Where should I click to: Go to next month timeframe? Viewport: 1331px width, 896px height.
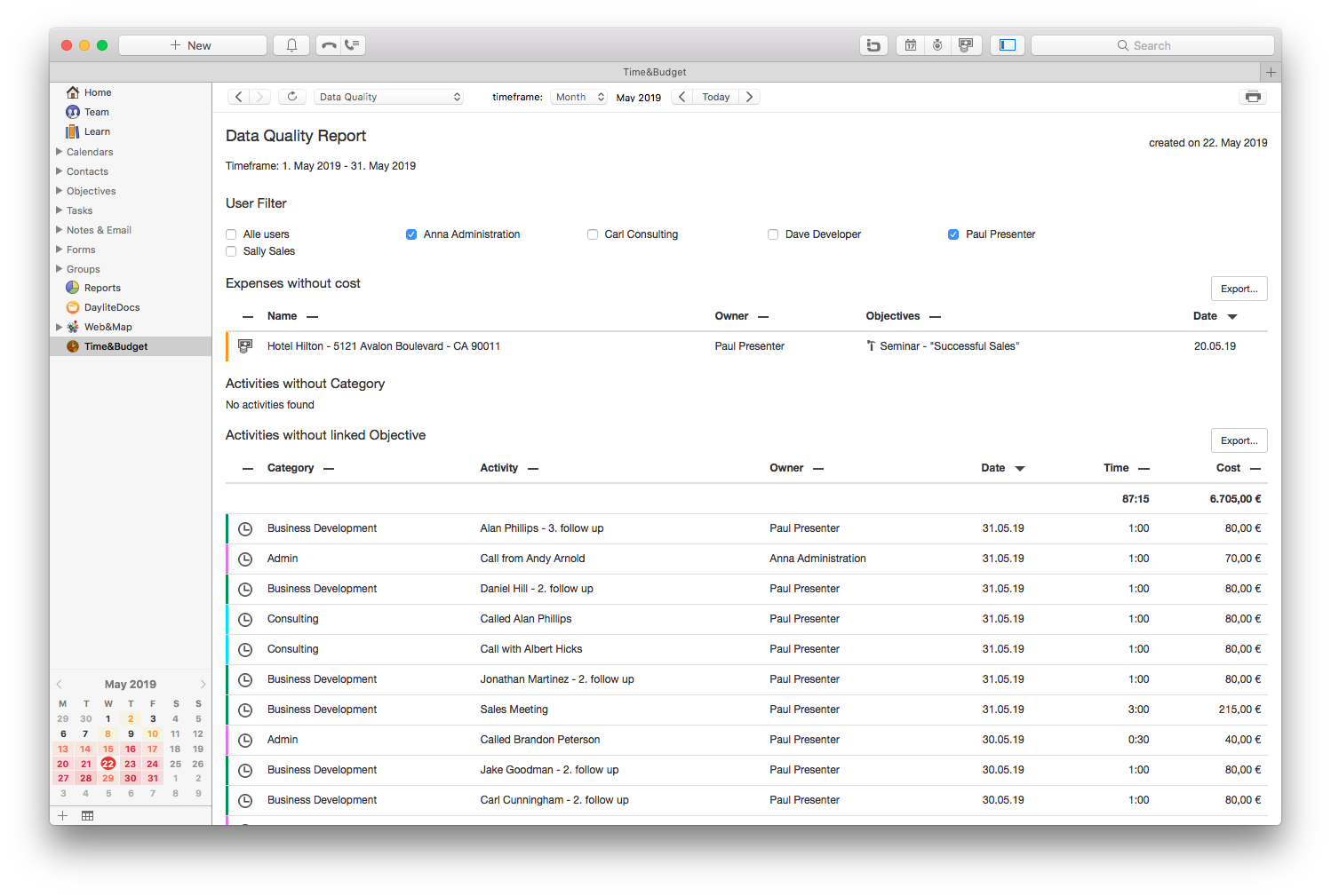749,97
